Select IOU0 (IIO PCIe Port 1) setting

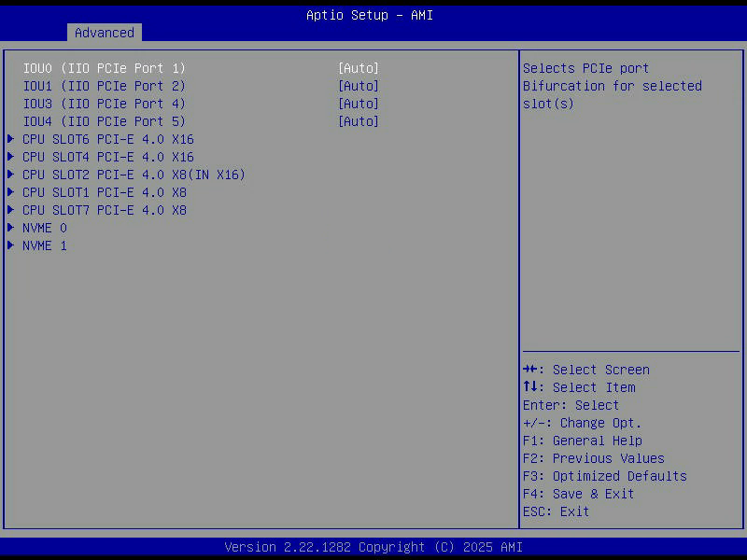pos(105,68)
